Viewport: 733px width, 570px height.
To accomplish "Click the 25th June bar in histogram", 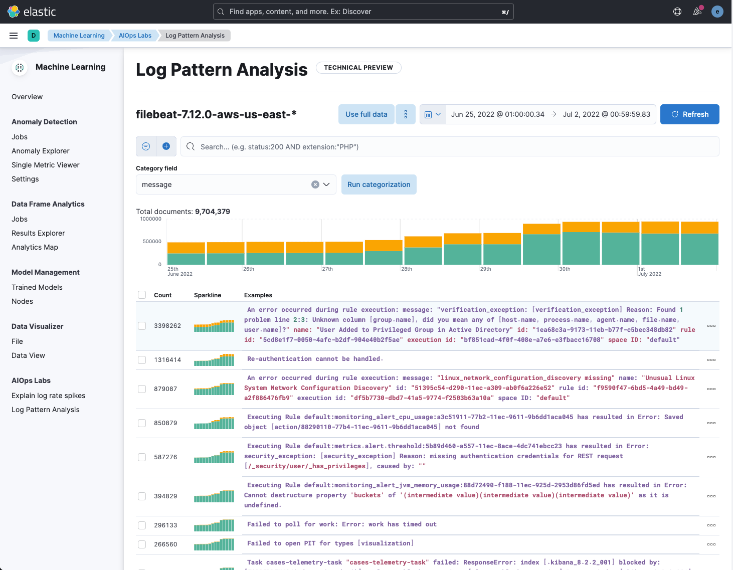I will [186, 253].
